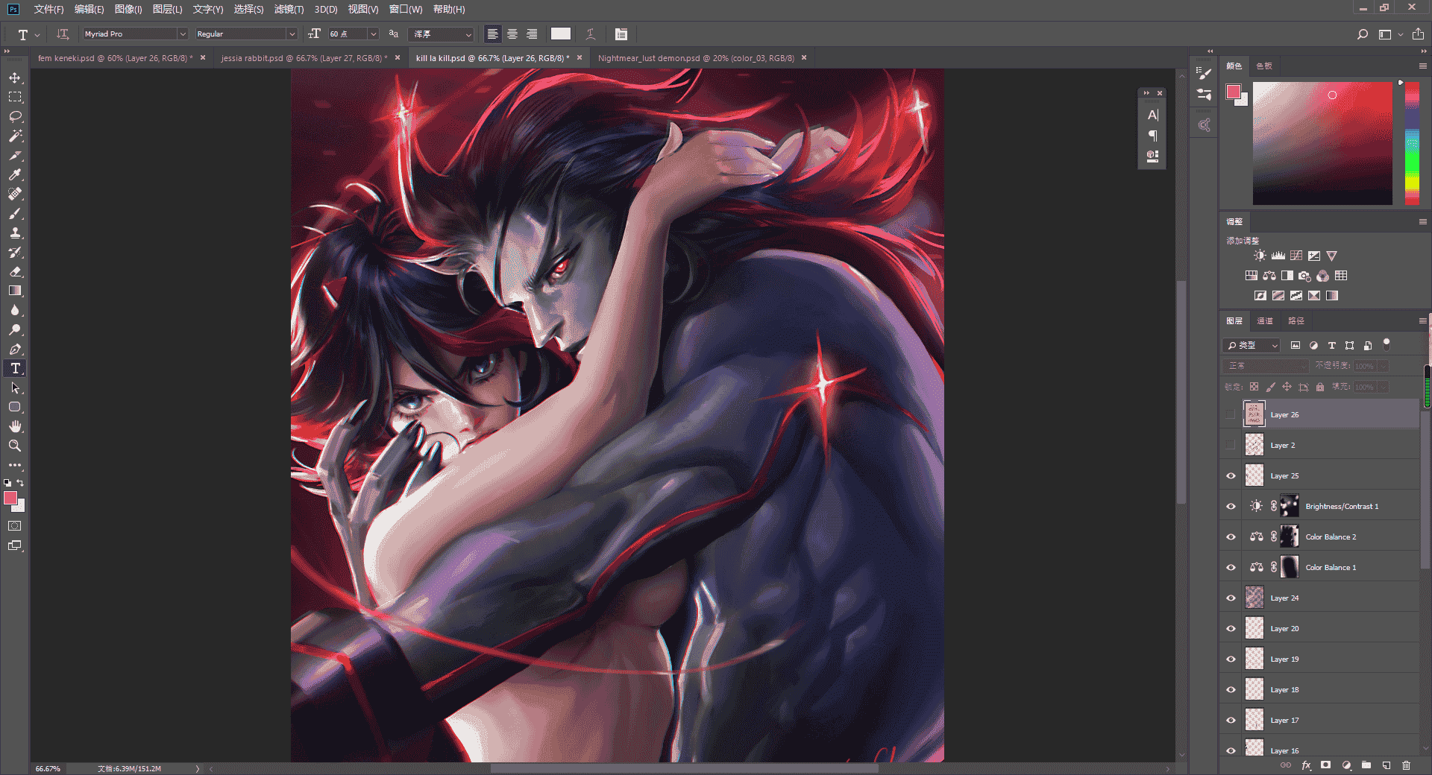The width and height of the screenshot is (1432, 775).
Task: Open the font size dropdown
Action: [x=374, y=34]
